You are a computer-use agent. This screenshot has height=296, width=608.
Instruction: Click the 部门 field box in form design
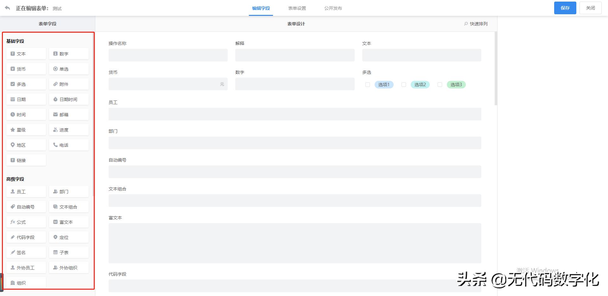(295, 143)
